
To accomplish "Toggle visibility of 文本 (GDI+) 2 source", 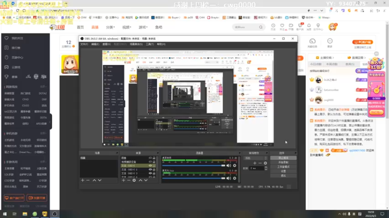I will (x=150, y=170).
